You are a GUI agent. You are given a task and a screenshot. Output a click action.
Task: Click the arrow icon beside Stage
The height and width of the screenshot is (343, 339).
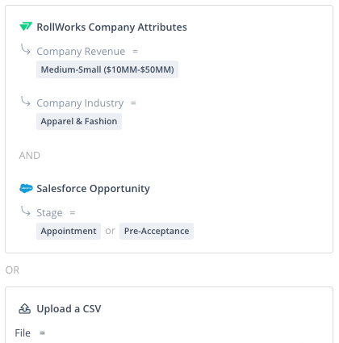pyautogui.click(x=26, y=211)
